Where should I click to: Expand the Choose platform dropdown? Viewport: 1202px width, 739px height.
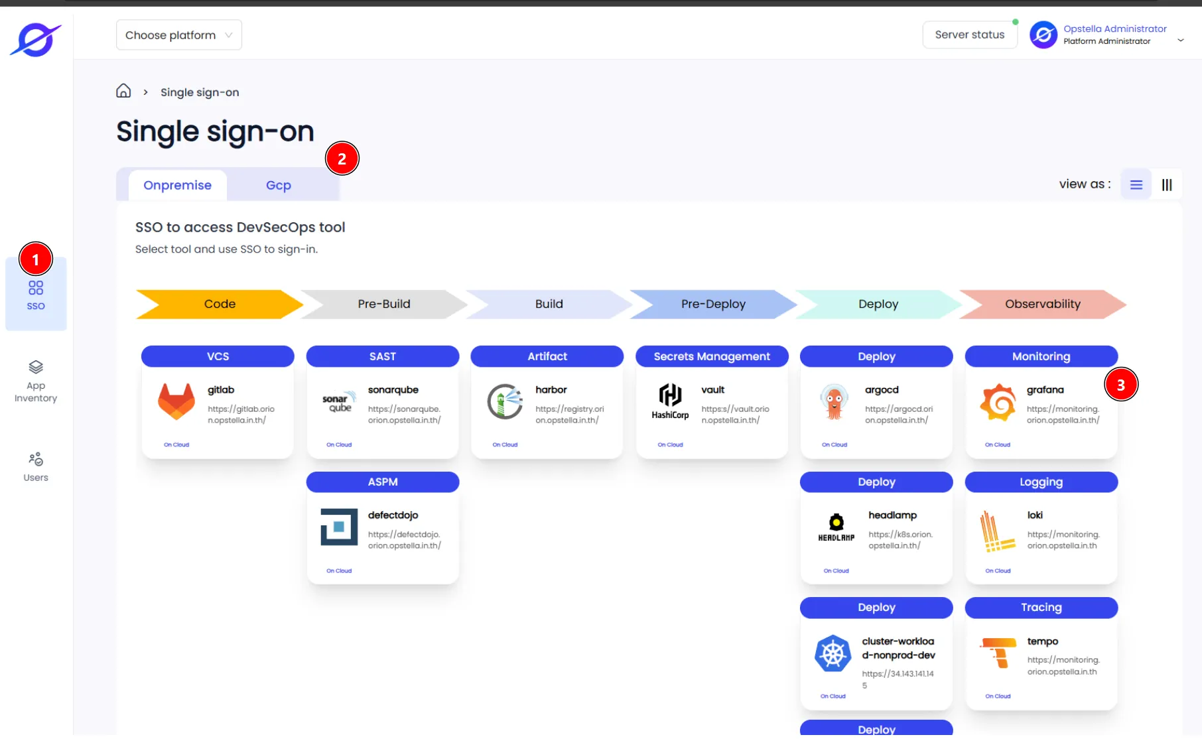tap(179, 35)
